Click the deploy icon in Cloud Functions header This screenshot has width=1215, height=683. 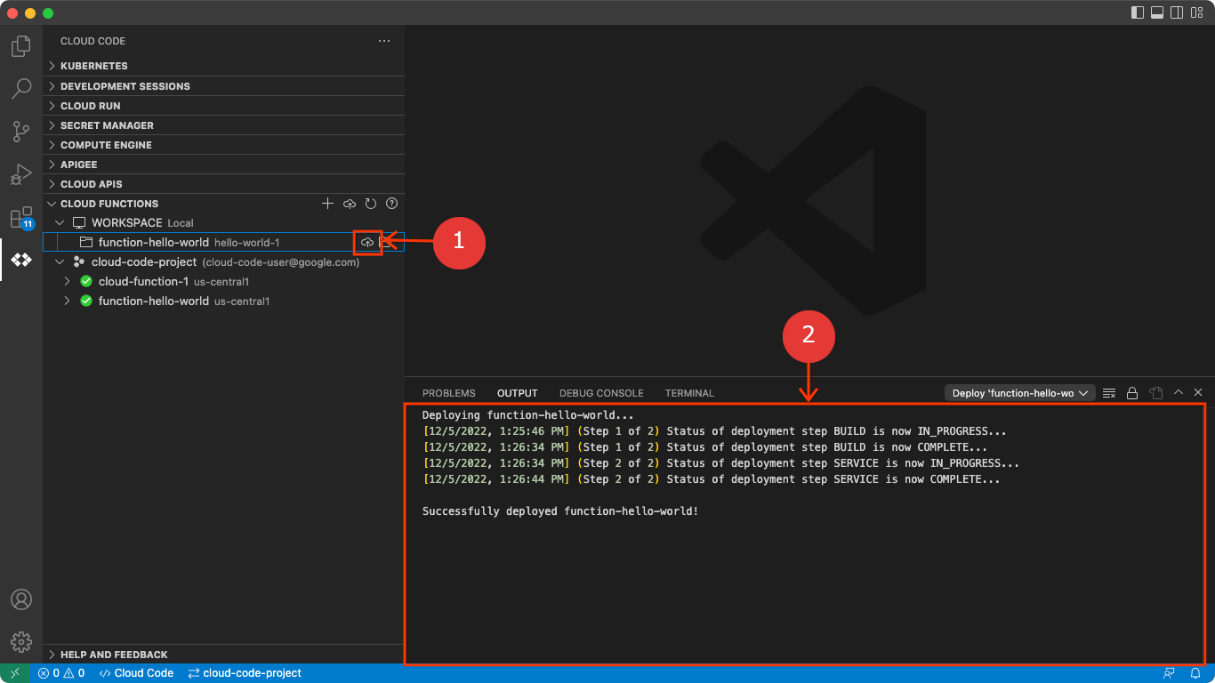point(349,204)
